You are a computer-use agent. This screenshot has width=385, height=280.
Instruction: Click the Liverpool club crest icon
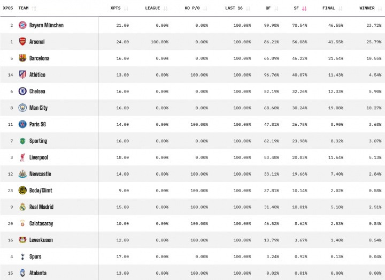point(22,157)
